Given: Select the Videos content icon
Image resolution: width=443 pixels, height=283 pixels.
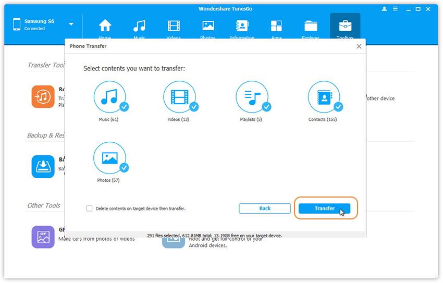Looking at the screenshot, I should [179, 97].
